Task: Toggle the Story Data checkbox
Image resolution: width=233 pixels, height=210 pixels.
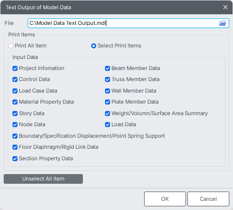Action: 15,113
